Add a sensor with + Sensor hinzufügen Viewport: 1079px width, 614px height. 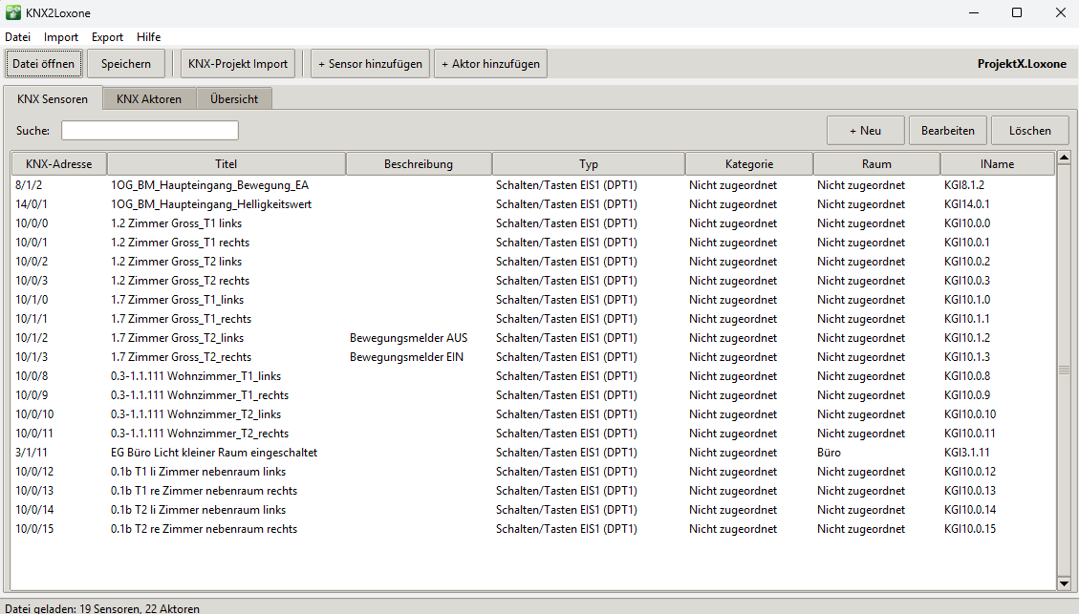tap(370, 64)
